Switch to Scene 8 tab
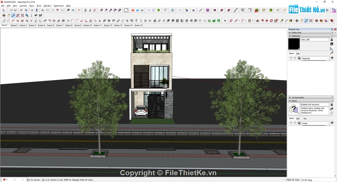 (x=69, y=25)
